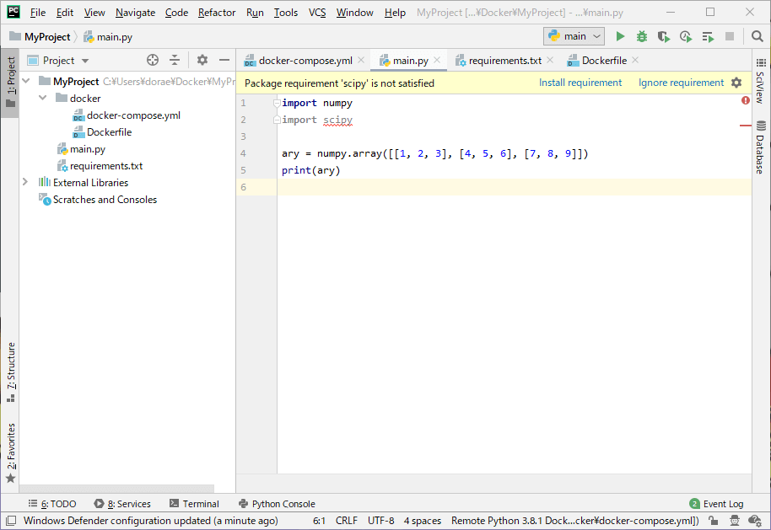This screenshot has width=771, height=530.
Task: Open the 8: Services tool window
Action: coord(122,504)
